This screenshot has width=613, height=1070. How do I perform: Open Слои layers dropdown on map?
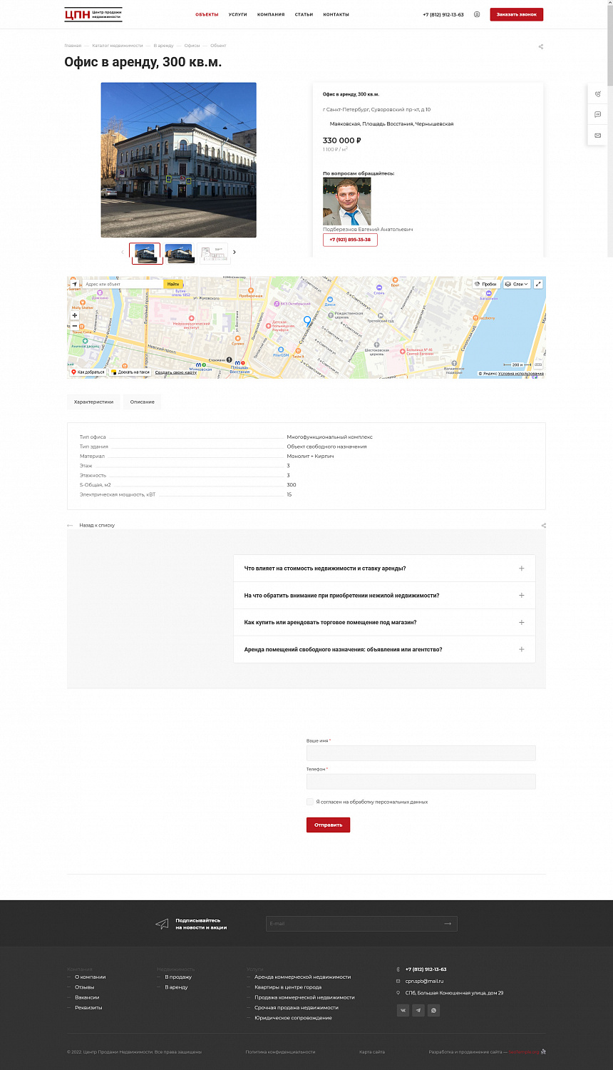pos(517,284)
